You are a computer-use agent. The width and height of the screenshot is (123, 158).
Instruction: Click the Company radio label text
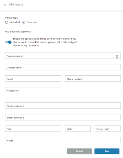pos(32,22)
